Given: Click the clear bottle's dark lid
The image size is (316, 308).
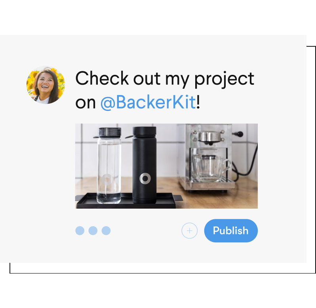Looking at the screenshot, I should pos(110,132).
